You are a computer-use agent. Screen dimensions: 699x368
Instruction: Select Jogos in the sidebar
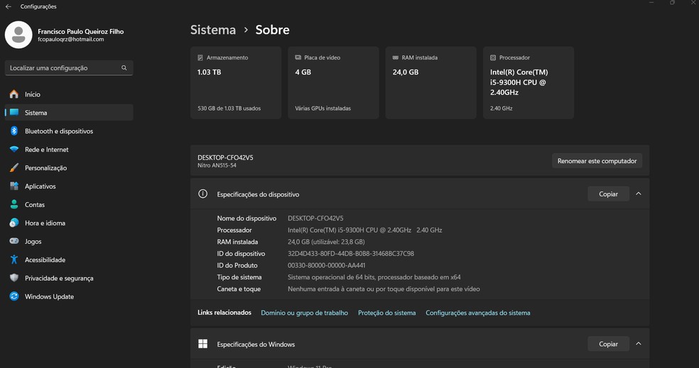pyautogui.click(x=33, y=241)
